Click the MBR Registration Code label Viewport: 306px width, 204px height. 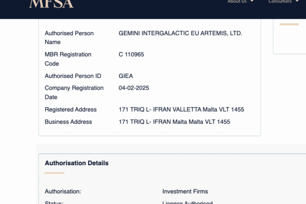(68, 59)
